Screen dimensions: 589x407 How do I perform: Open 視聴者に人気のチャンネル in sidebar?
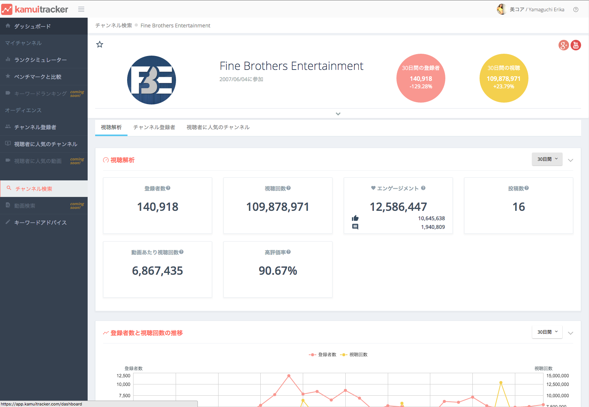[x=44, y=144]
